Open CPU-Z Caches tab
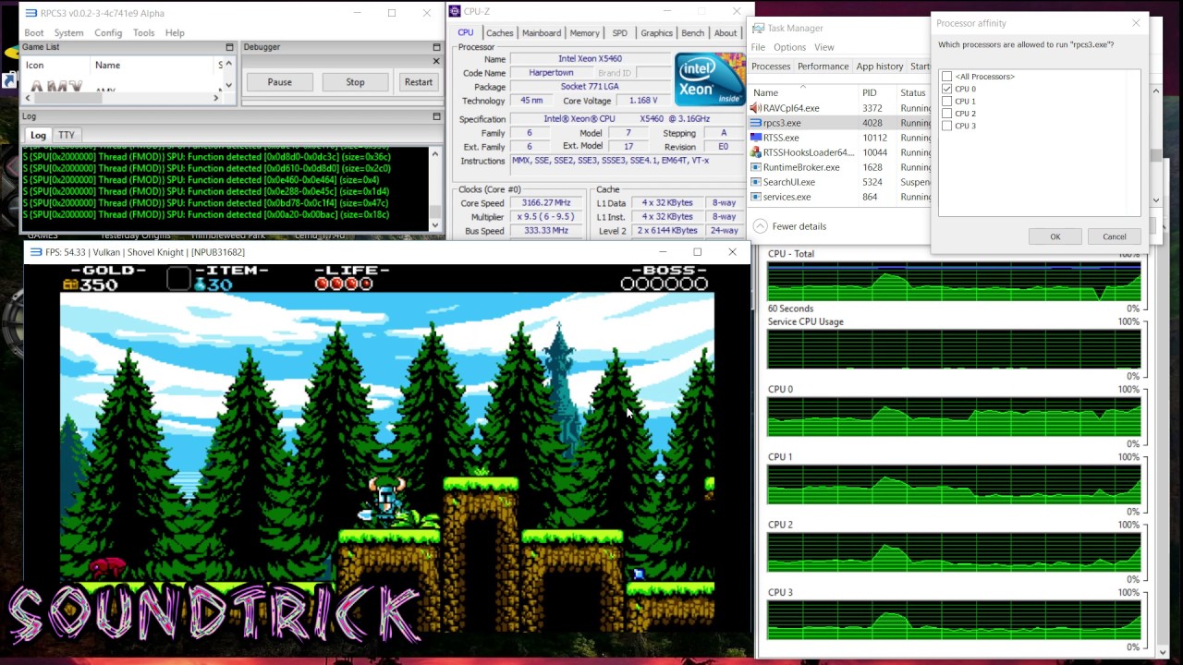This screenshot has height=665, width=1183. coord(500,33)
